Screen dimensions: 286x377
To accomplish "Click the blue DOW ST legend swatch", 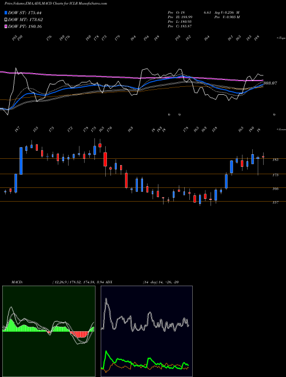I will pos(6,13).
